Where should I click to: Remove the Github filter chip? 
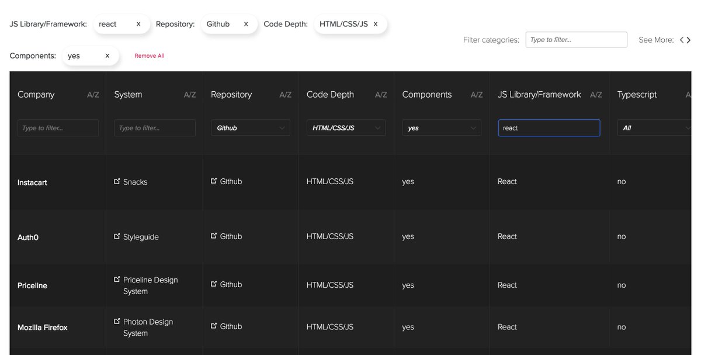pos(246,24)
